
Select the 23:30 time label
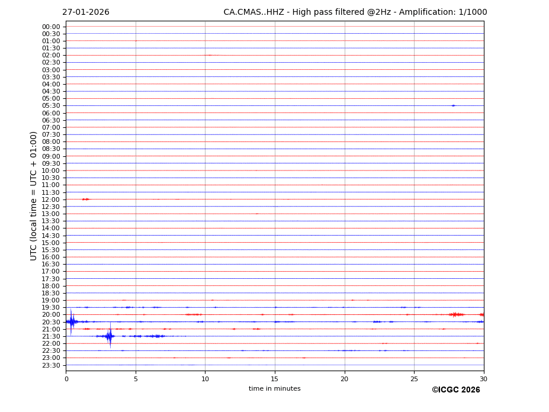click(x=51, y=365)
